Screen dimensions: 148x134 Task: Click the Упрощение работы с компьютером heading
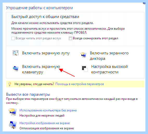[x=39, y=8]
